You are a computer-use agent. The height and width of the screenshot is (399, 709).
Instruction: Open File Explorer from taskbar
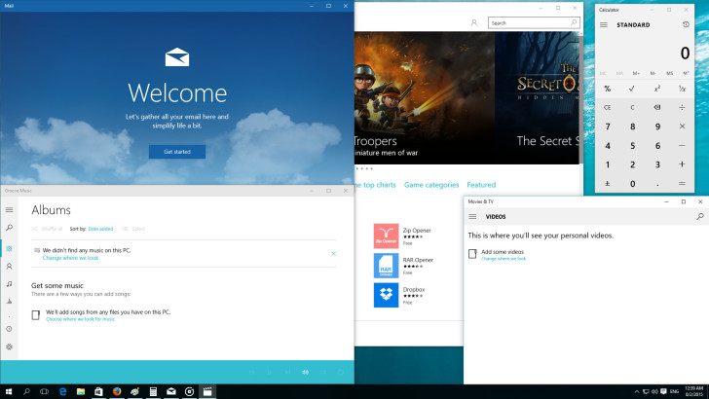(x=81, y=392)
